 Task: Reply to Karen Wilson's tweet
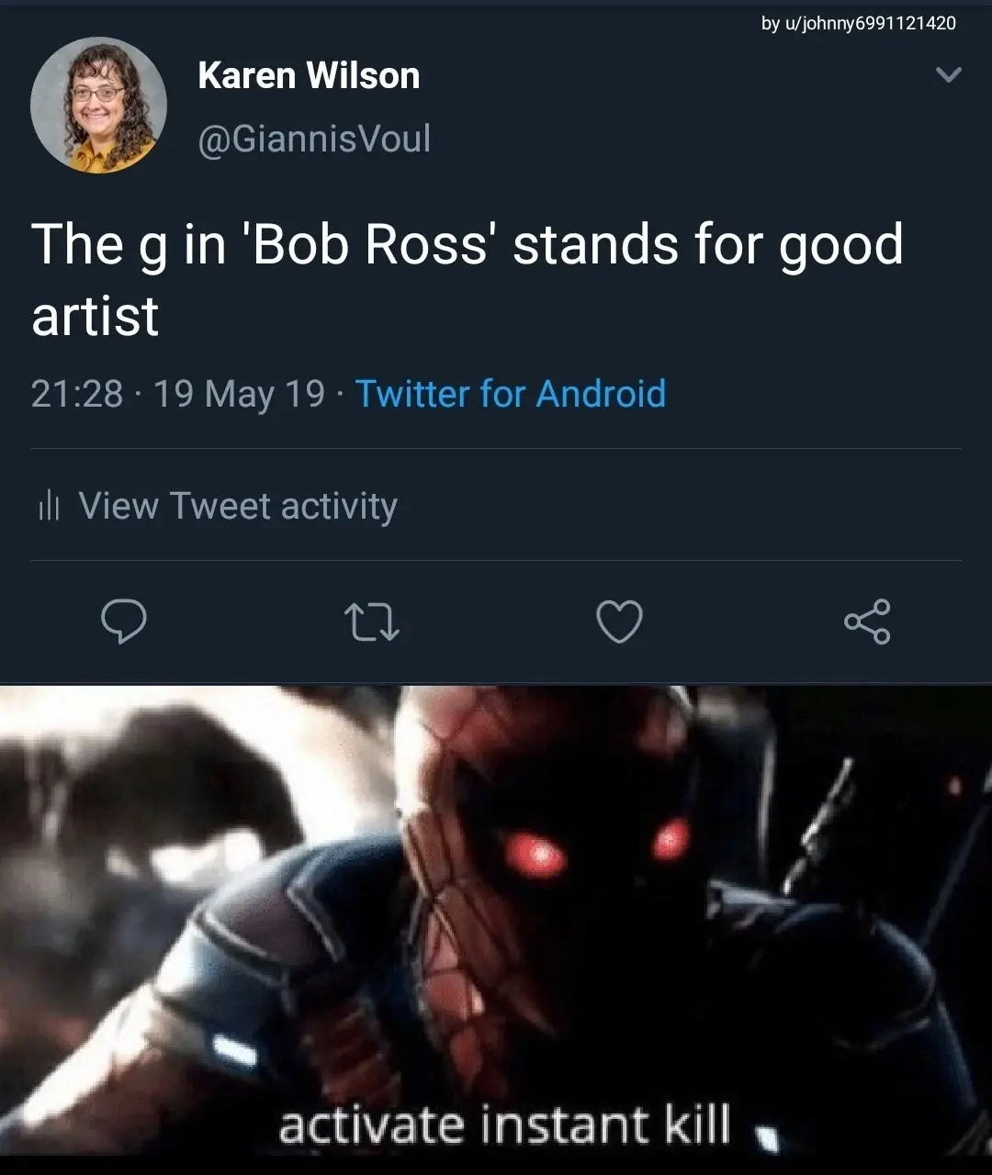pos(123,622)
